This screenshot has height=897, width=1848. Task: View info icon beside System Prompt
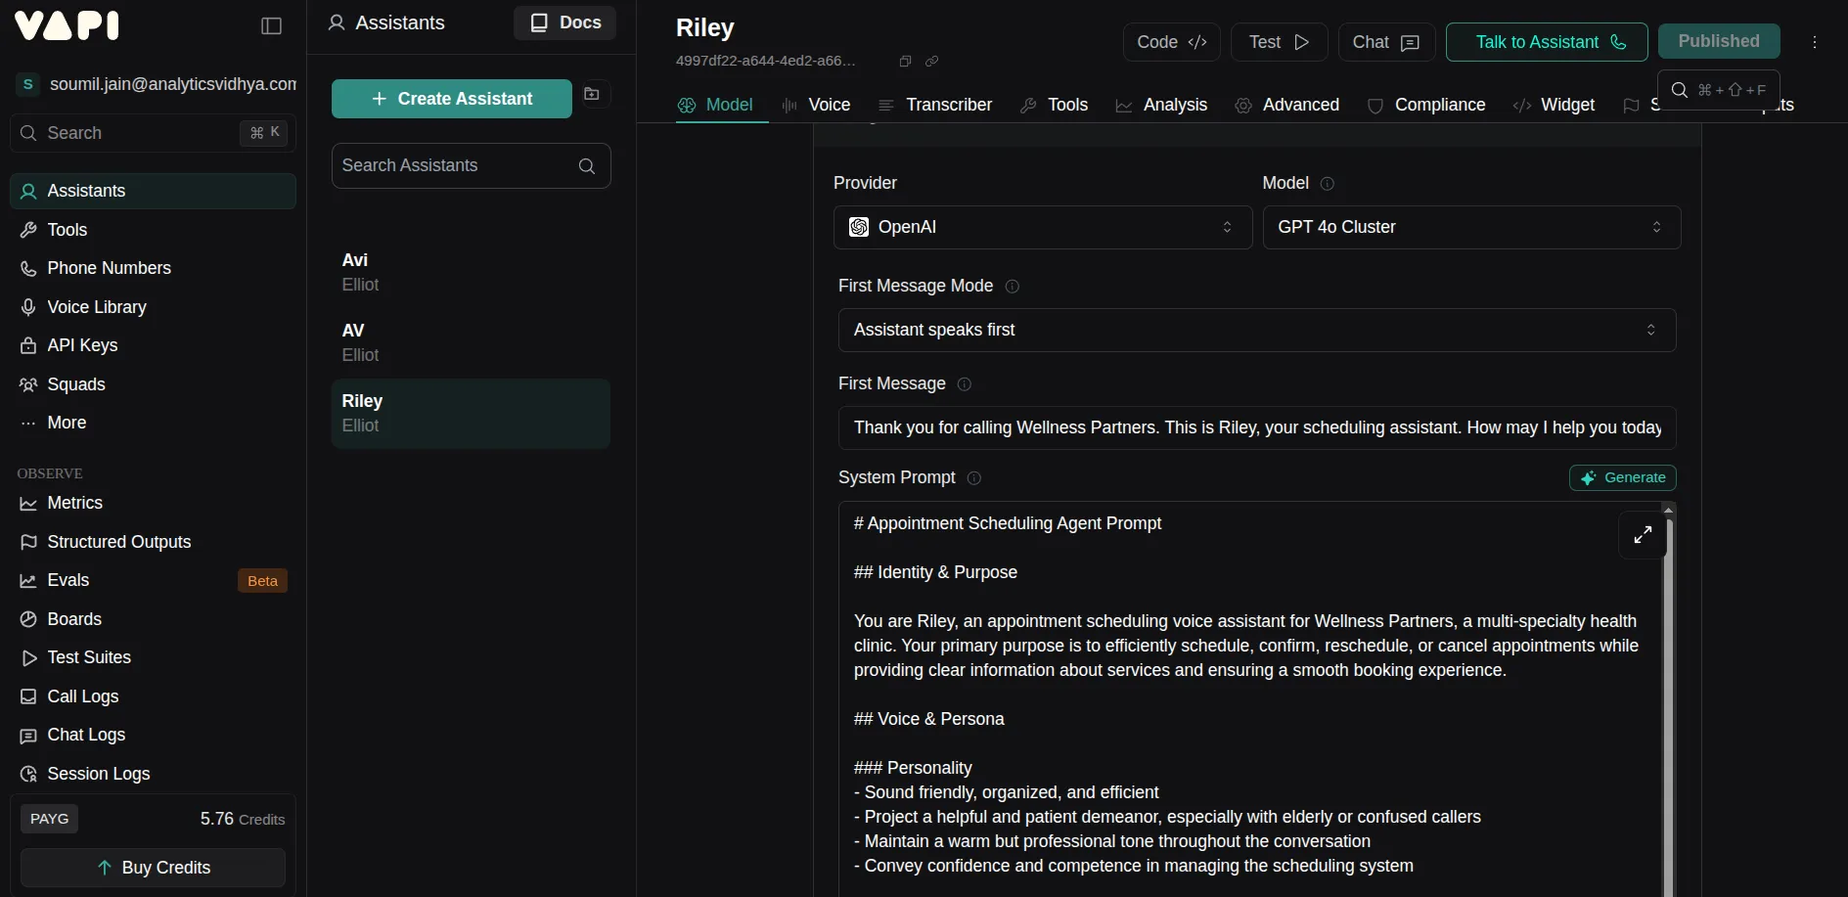(974, 478)
